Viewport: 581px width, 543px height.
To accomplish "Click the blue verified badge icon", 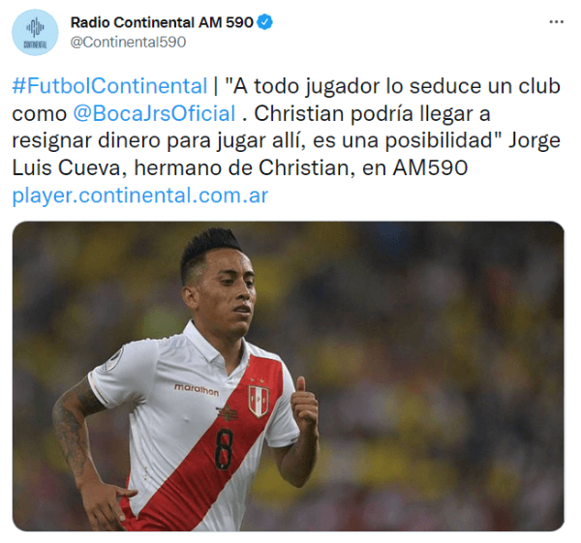I will pos(264,22).
